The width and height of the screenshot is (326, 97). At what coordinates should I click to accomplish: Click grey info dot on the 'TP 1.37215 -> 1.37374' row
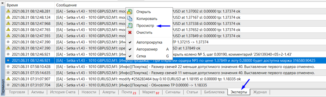coord(8,42)
